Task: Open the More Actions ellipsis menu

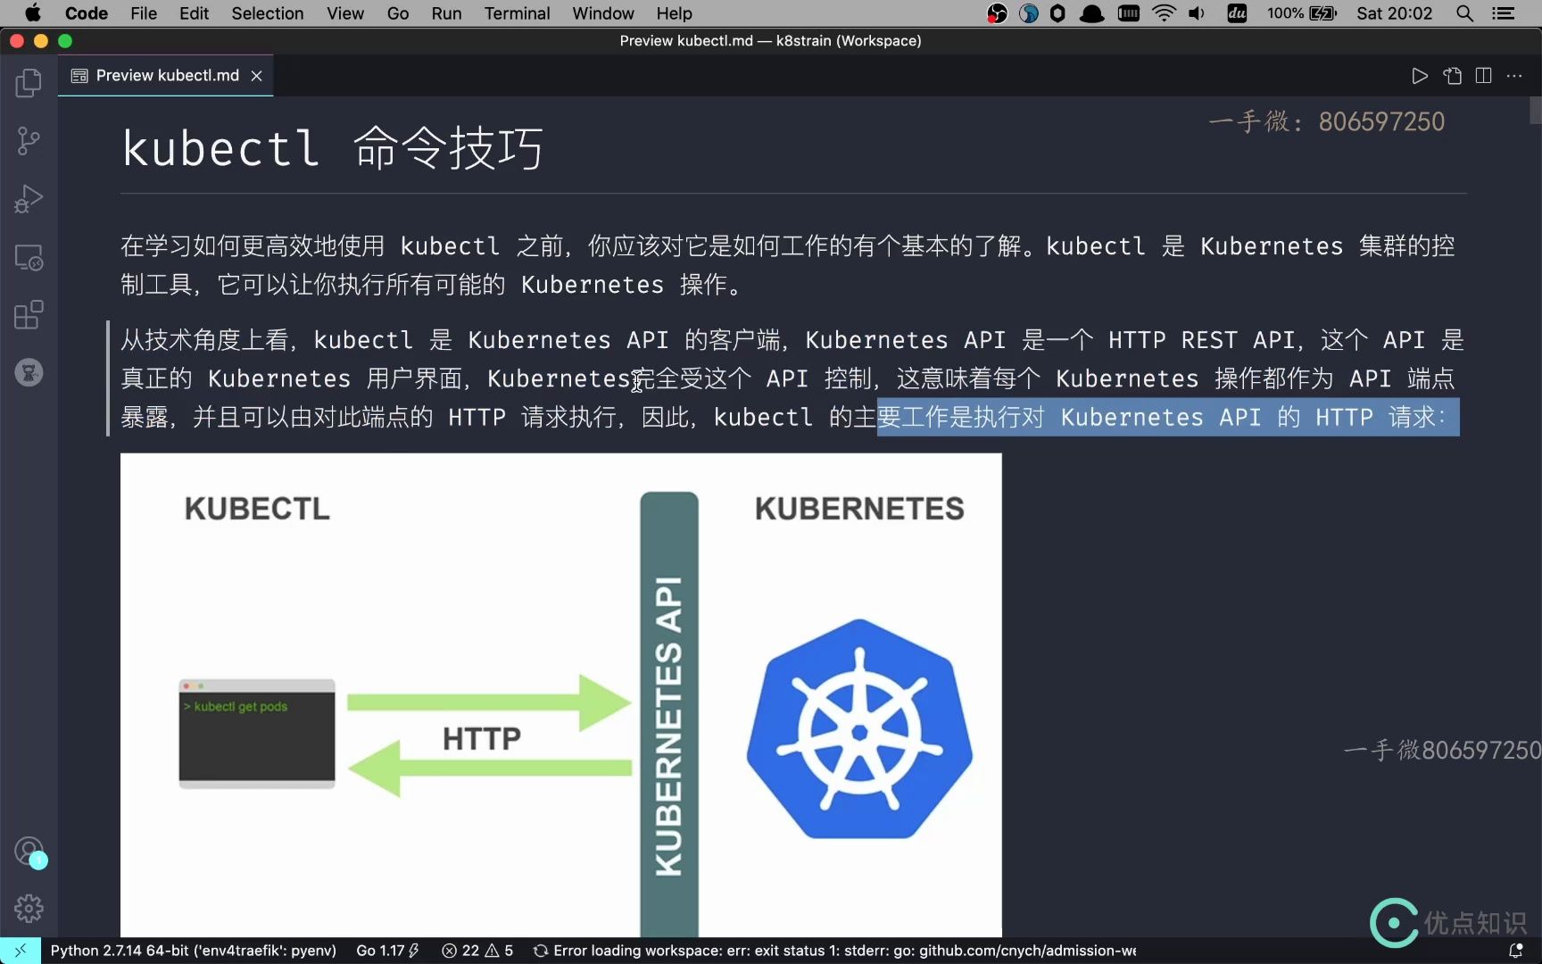Action: 1514,76
